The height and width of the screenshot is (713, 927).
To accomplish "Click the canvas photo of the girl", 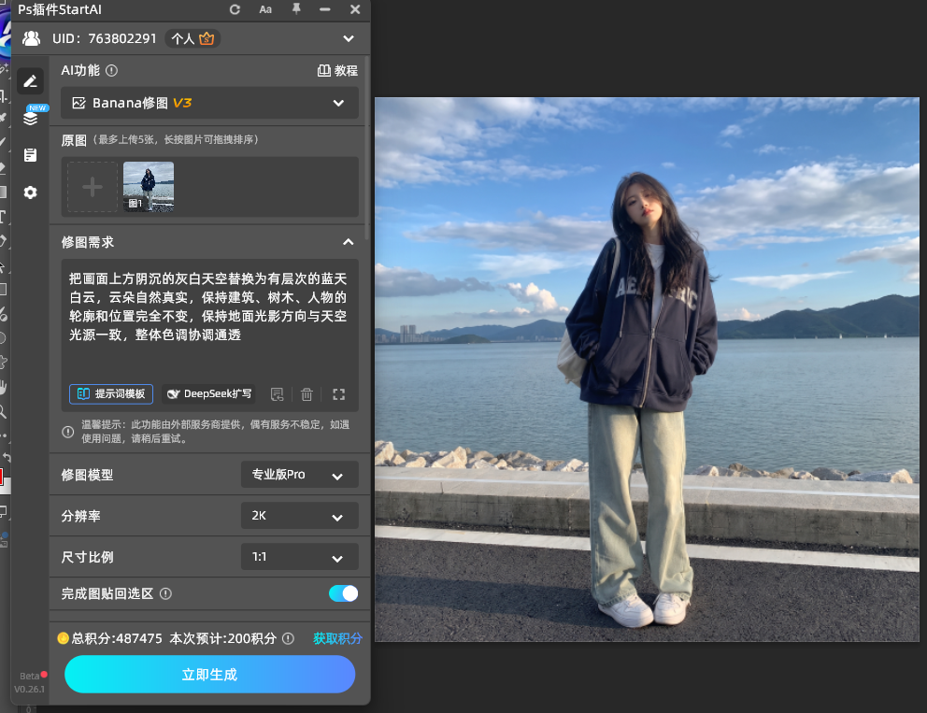I will tap(647, 369).
